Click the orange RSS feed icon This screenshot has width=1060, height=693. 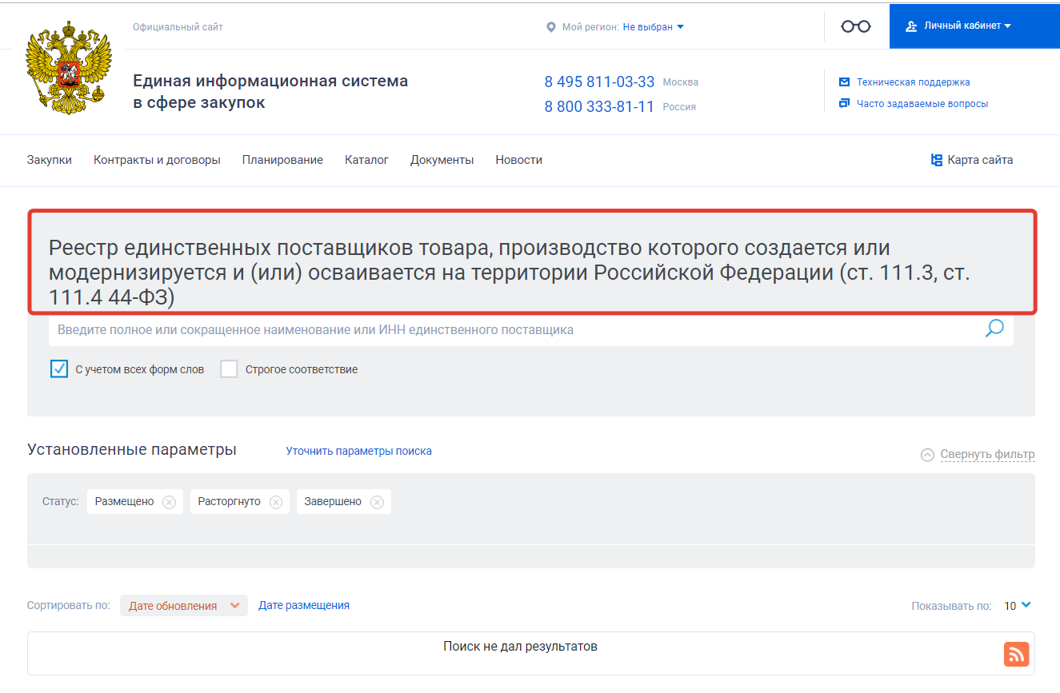point(1016,654)
